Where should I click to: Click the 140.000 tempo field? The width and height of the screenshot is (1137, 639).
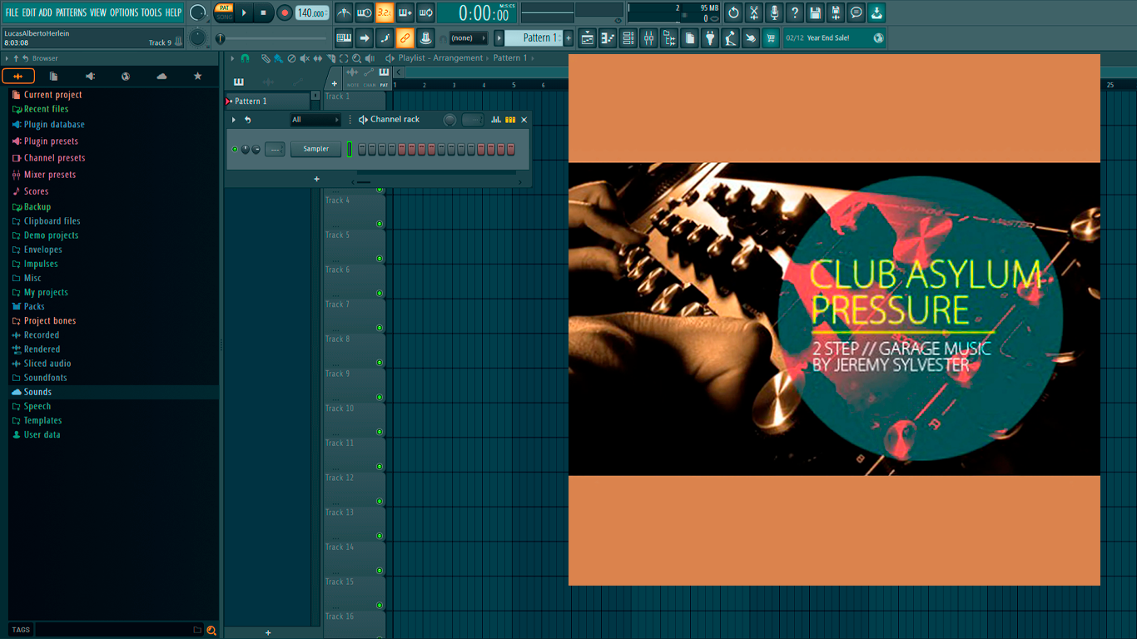click(311, 12)
